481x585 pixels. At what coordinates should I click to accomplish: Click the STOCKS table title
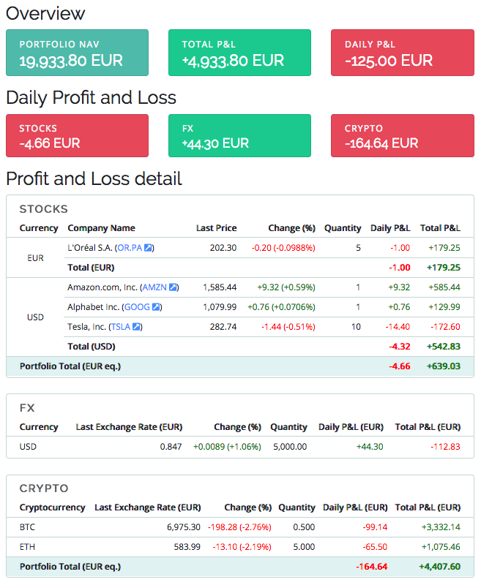pyautogui.click(x=44, y=209)
